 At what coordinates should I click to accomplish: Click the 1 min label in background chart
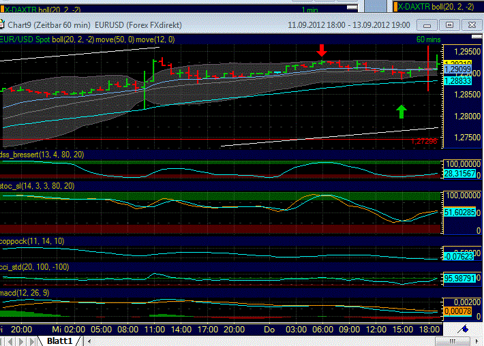click(x=309, y=10)
